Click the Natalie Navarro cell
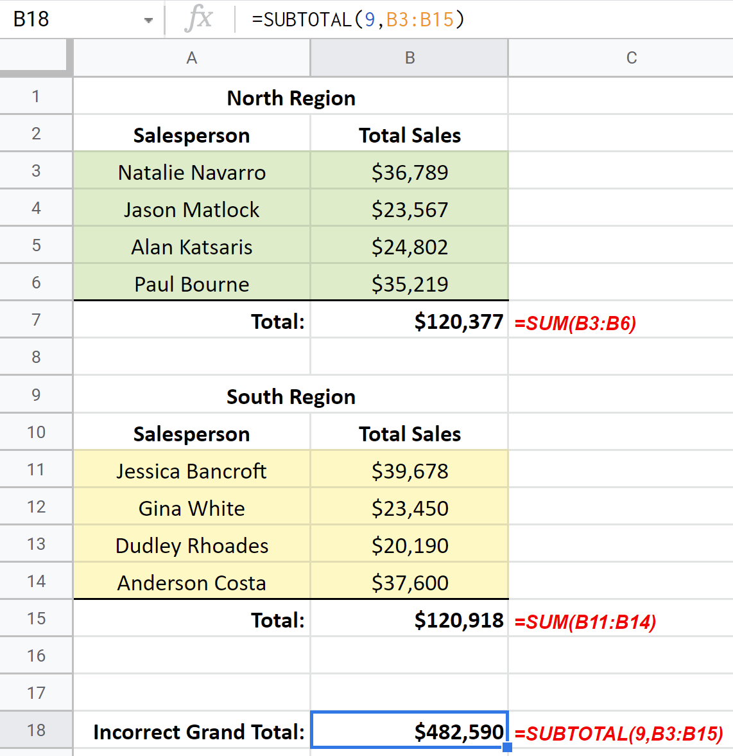Image resolution: width=733 pixels, height=756 pixels. point(192,171)
